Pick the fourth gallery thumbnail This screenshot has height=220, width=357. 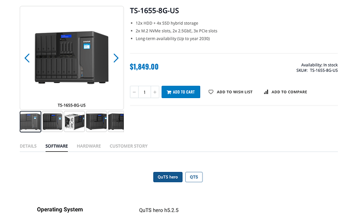tap(96, 121)
